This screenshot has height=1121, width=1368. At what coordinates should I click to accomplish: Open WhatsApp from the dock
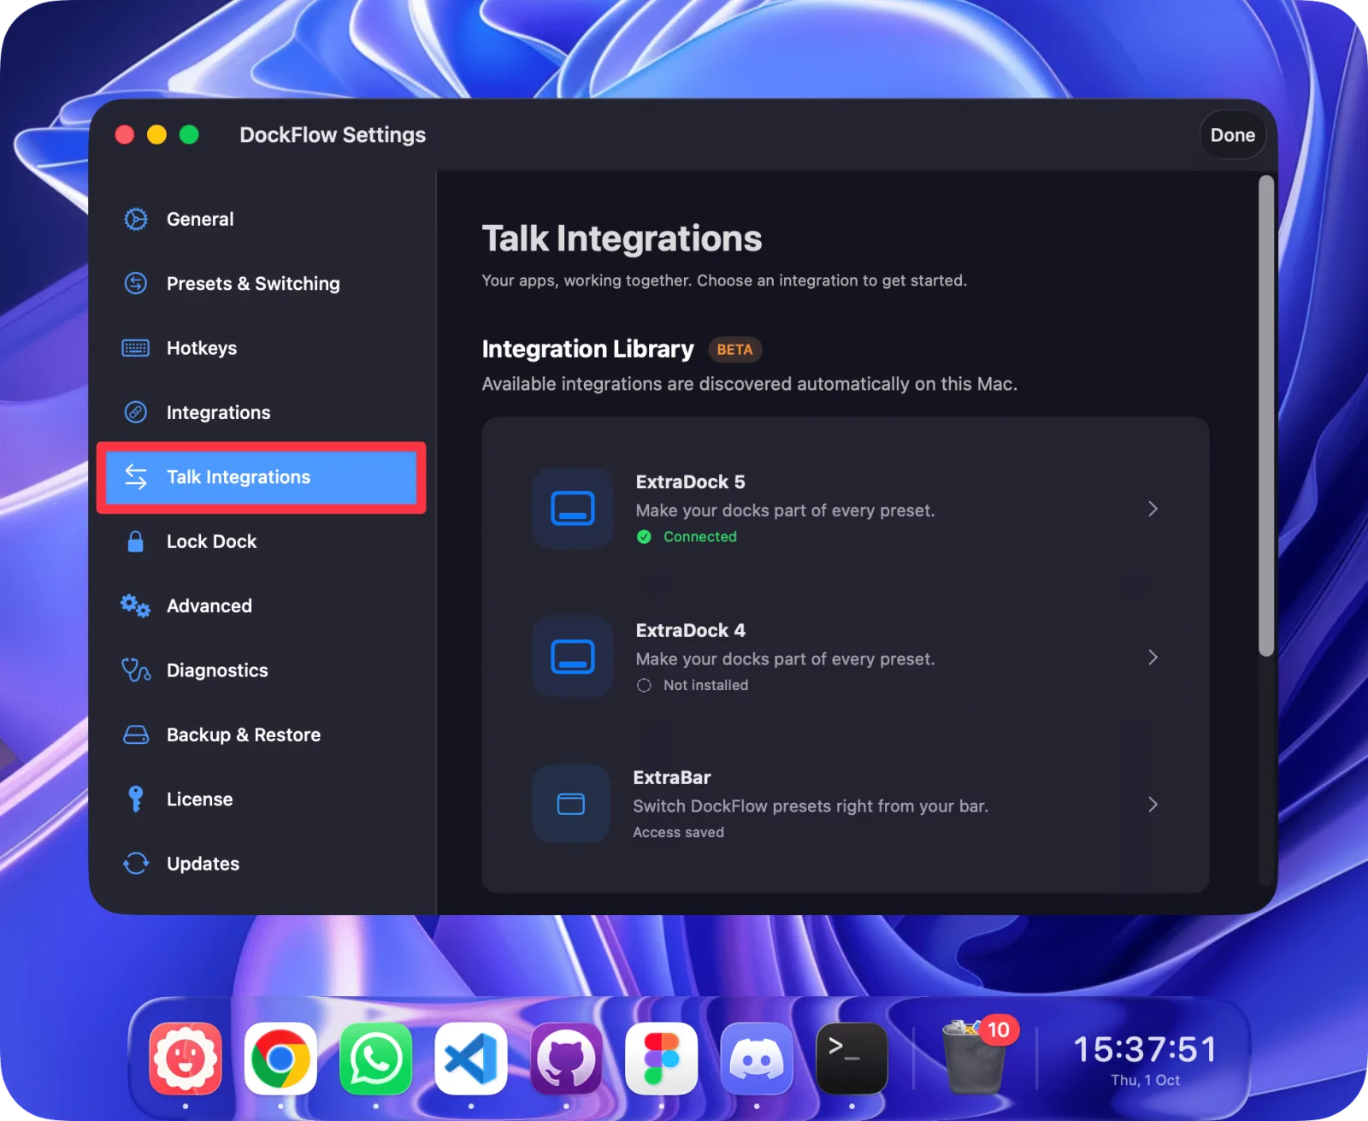point(375,1059)
